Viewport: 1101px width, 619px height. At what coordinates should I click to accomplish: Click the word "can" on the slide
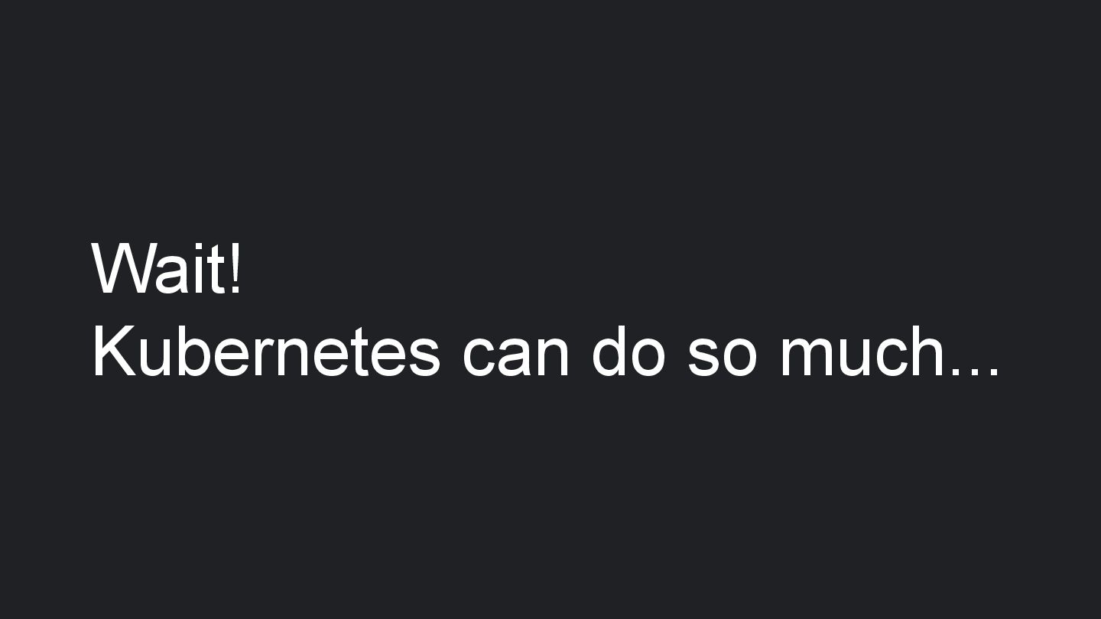click(x=515, y=355)
